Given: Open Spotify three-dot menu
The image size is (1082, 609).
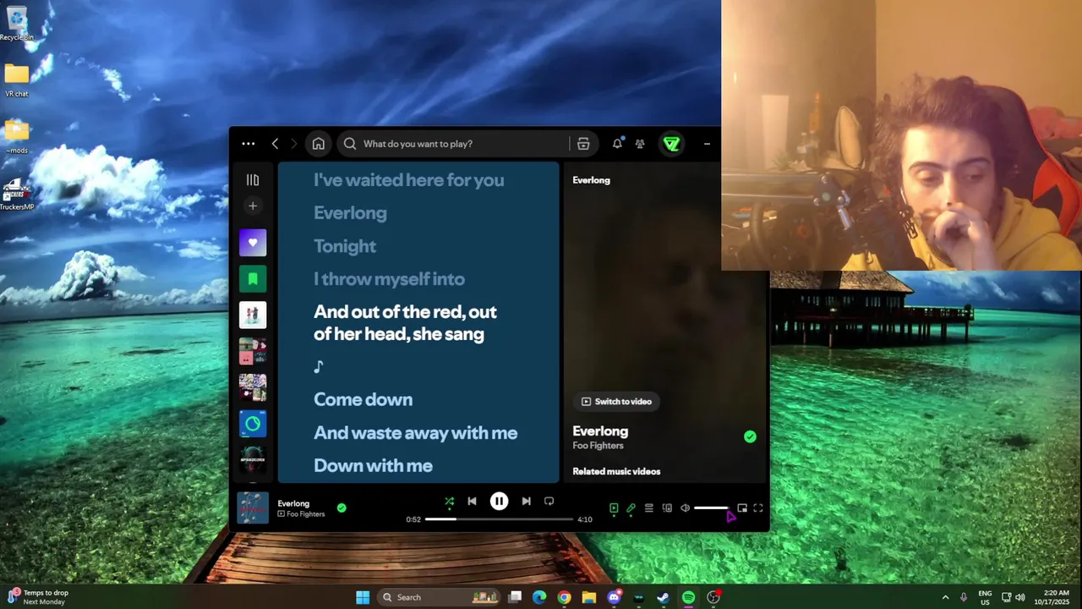Looking at the screenshot, I should pyautogui.click(x=249, y=144).
